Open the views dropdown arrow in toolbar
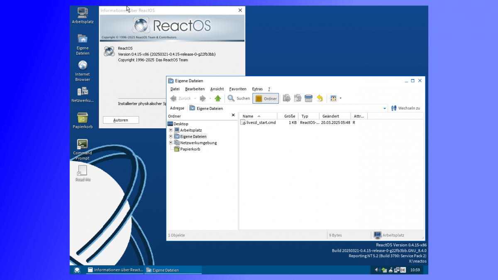This screenshot has height=280, width=498. [x=340, y=98]
